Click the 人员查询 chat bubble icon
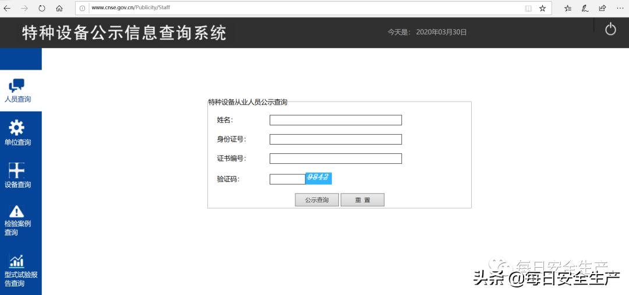 17,85
